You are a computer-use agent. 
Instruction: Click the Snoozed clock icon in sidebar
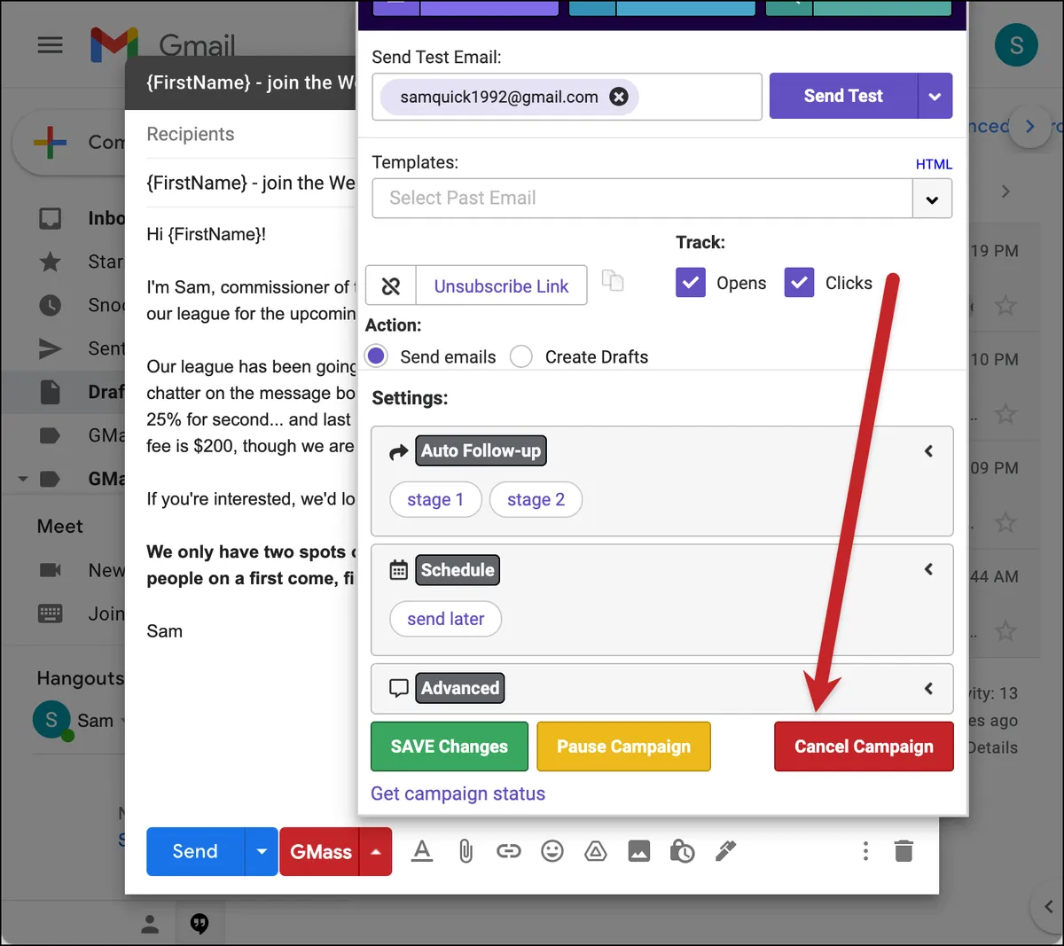(51, 305)
